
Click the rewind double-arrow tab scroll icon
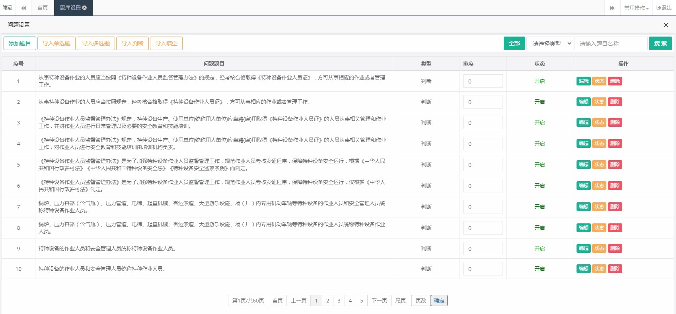[23, 8]
